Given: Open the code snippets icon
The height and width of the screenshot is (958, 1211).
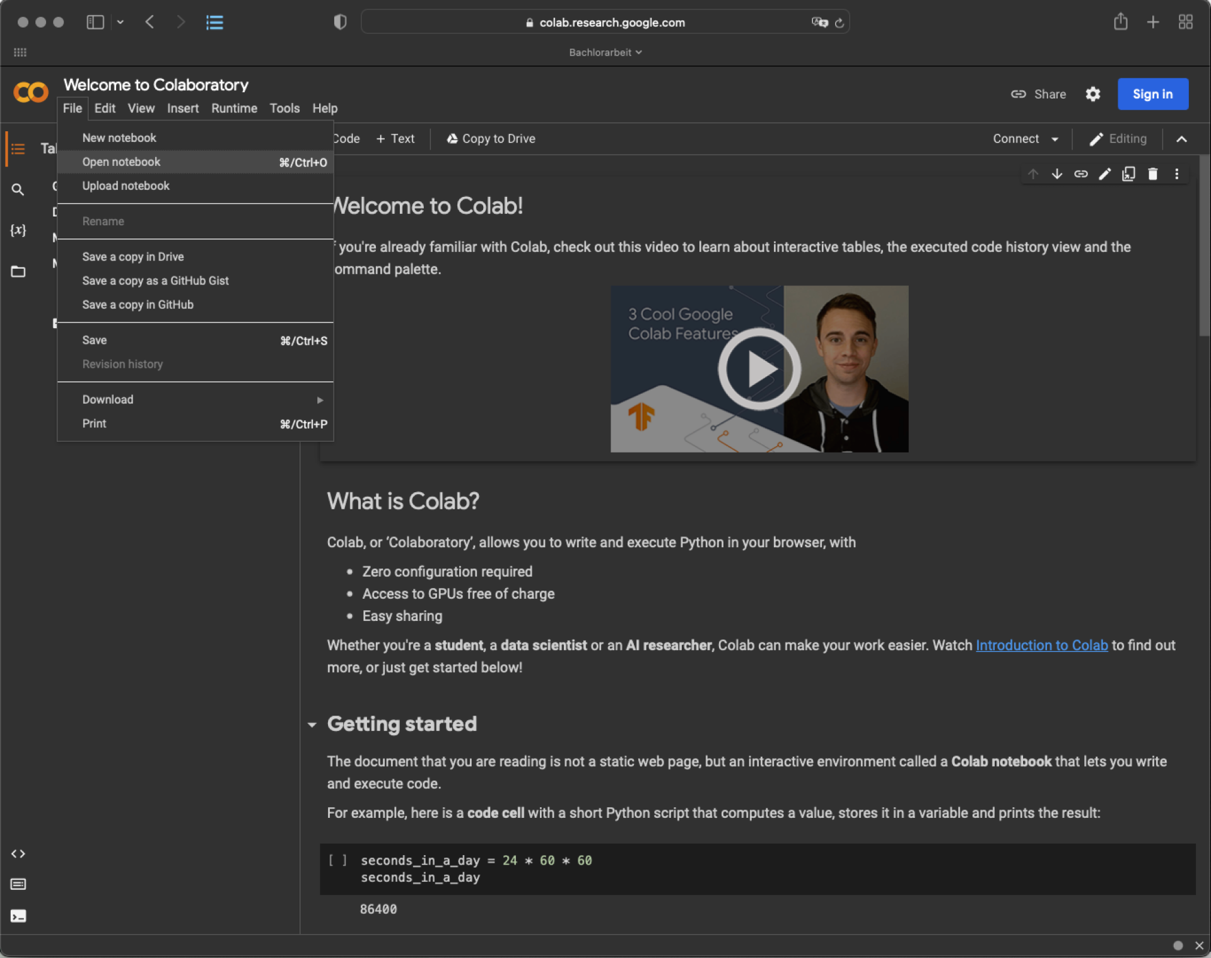Looking at the screenshot, I should pos(18,854).
